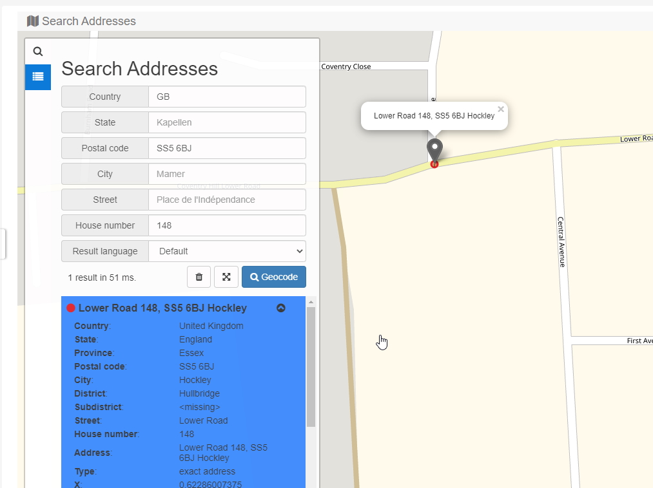Click the search magnifier sidebar tab
Viewport: 653px width, 488px height.
point(38,52)
